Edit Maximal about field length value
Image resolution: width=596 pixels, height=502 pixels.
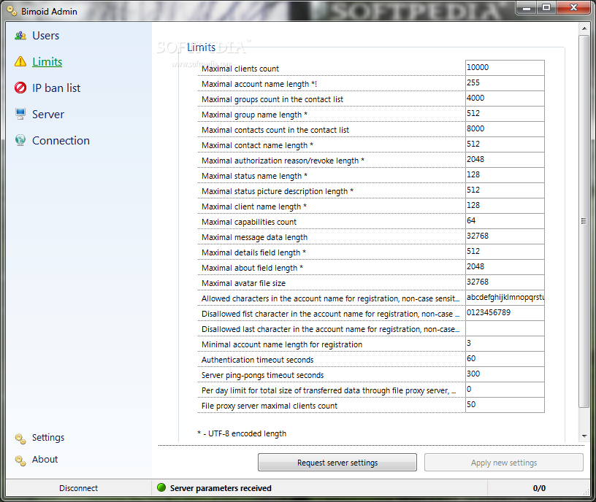click(505, 267)
